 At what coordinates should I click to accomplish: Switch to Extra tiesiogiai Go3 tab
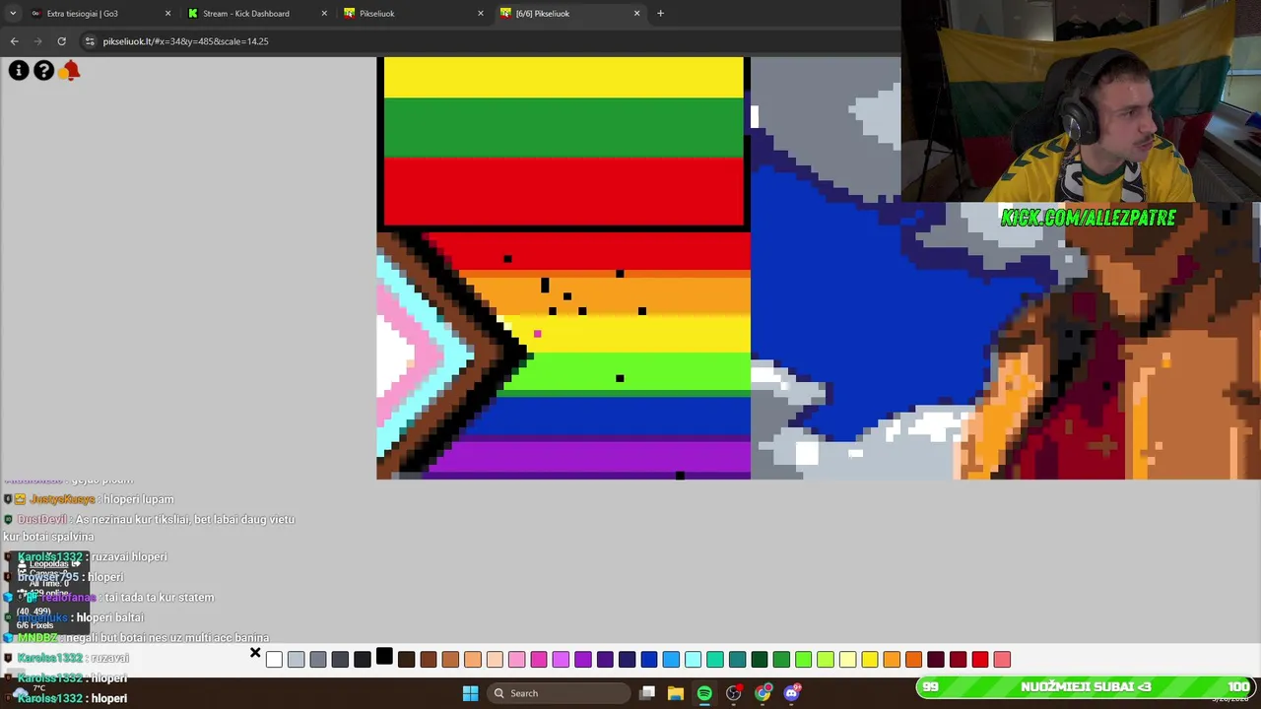coord(99,13)
